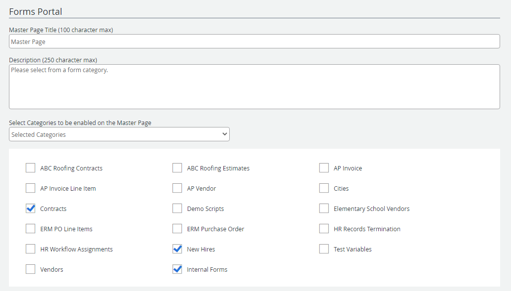This screenshot has height=291, width=511.
Task: Tick the Demo Scripts checkbox
Action: pyautogui.click(x=177, y=208)
